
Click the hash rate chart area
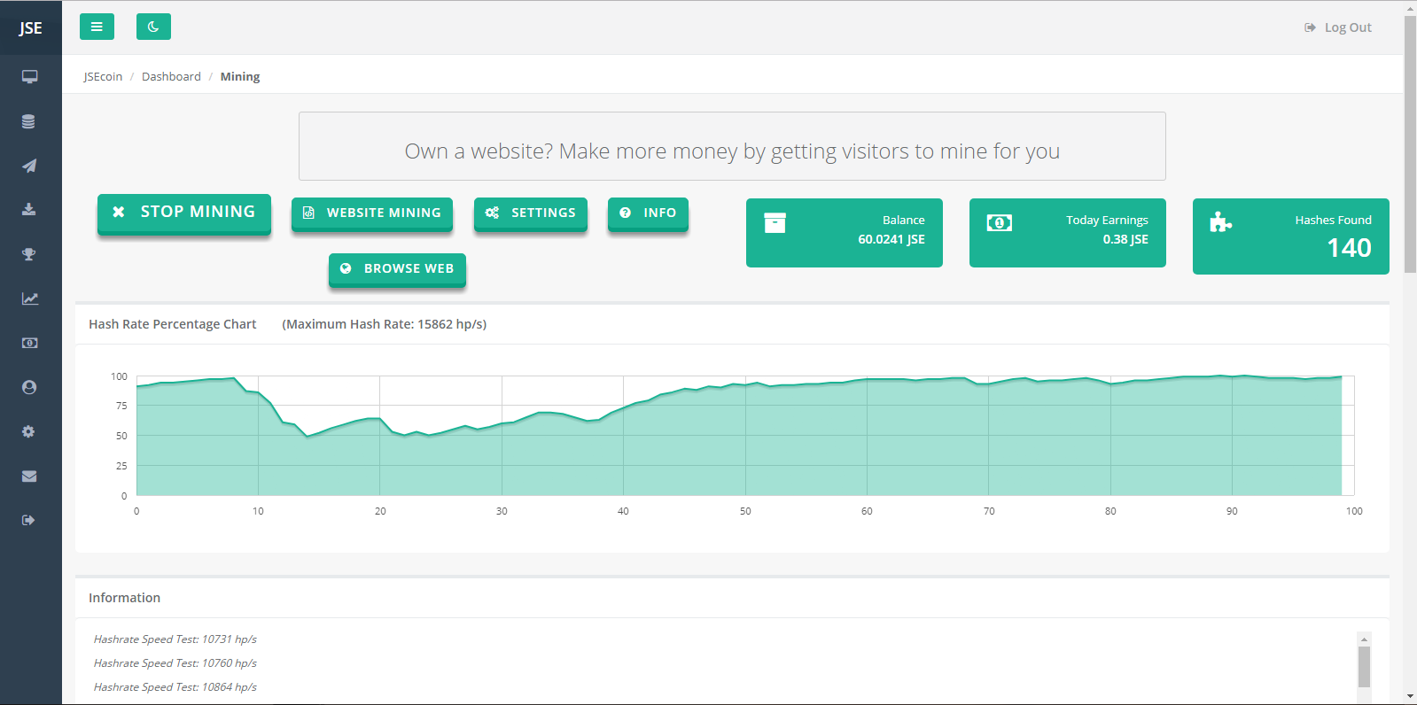coord(745,436)
